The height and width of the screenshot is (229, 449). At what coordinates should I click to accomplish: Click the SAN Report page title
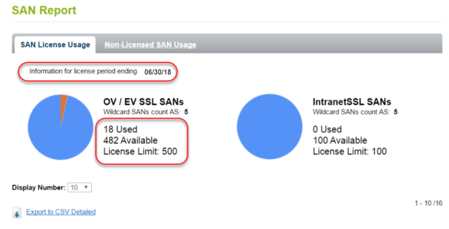tap(44, 10)
